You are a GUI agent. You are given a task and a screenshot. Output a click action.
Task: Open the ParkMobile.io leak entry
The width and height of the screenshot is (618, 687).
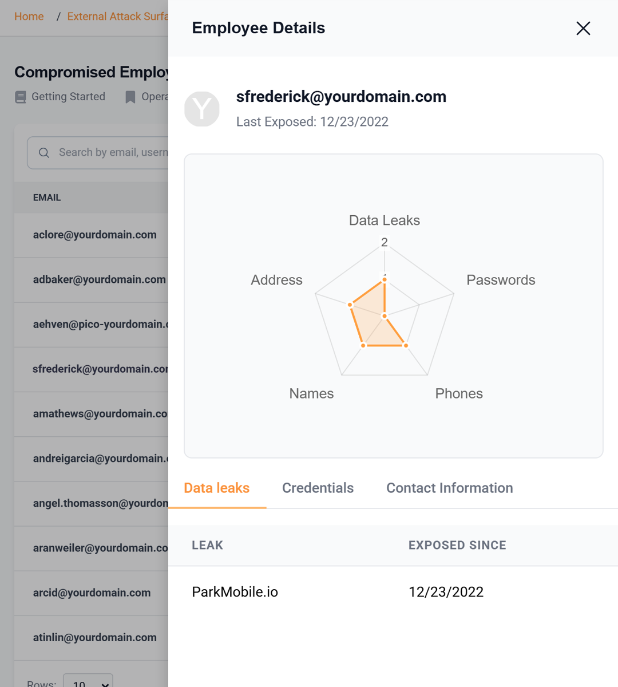click(235, 592)
